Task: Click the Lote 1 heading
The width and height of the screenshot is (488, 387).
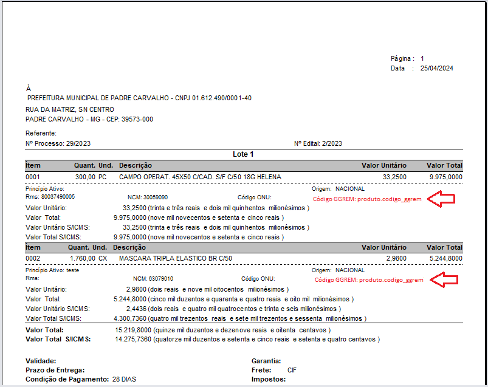Action: coord(243,154)
